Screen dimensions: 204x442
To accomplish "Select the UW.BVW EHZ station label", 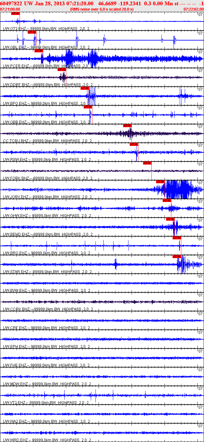I will pyautogui.click(x=15, y=291).
